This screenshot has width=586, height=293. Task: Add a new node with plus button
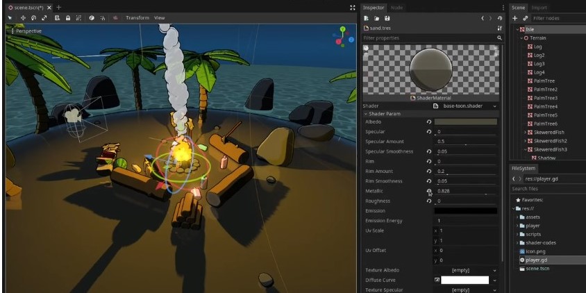[514, 18]
